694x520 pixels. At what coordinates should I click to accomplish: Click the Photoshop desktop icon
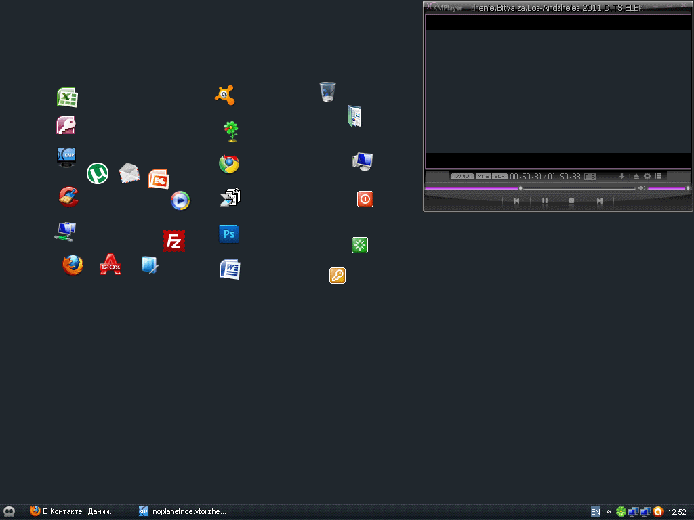[229, 234]
